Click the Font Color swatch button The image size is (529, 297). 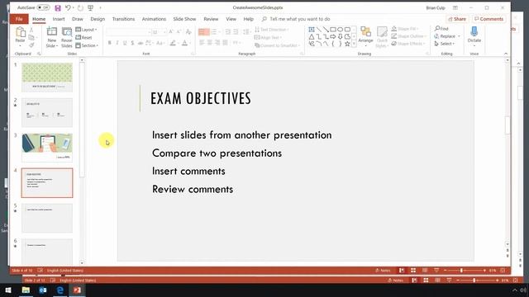click(185, 43)
